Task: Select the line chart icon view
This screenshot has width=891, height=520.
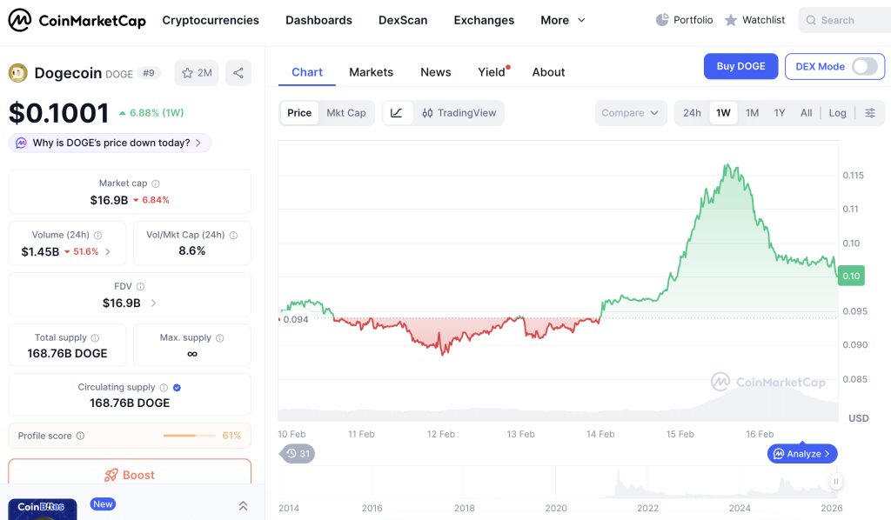Action: tap(397, 113)
